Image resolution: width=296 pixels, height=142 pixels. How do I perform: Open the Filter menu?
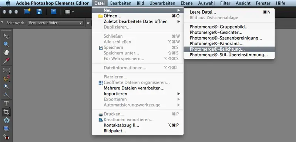pos(225,3)
